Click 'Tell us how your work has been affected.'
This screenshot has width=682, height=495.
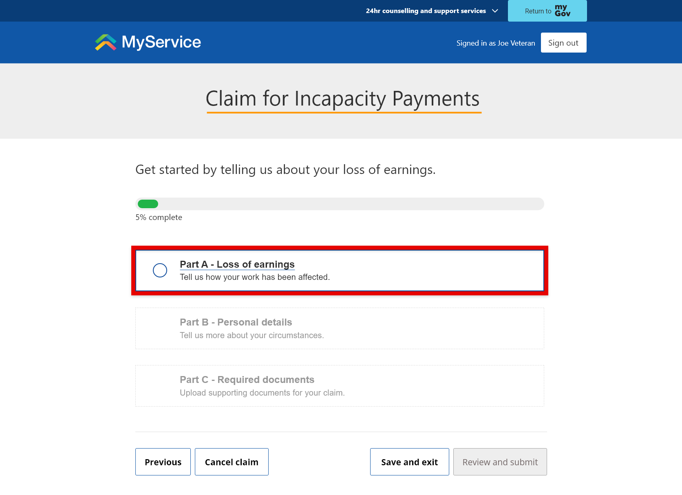tap(255, 277)
